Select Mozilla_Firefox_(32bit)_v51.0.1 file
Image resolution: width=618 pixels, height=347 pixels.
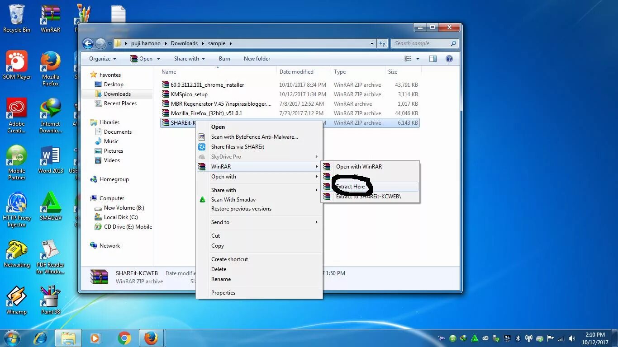pos(290,113)
